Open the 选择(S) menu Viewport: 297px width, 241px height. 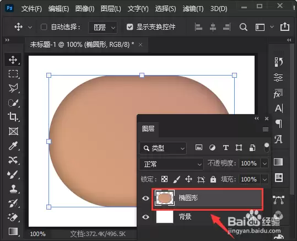tap(165, 8)
